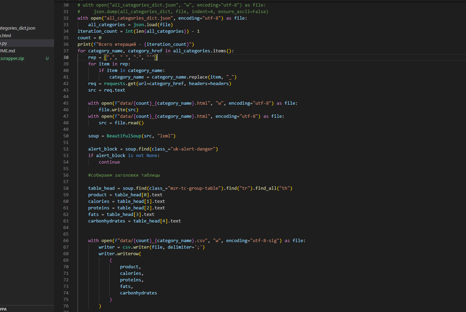The image size is (466, 312).
Task: Open the .html file in explorer
Action: pos(6,35)
